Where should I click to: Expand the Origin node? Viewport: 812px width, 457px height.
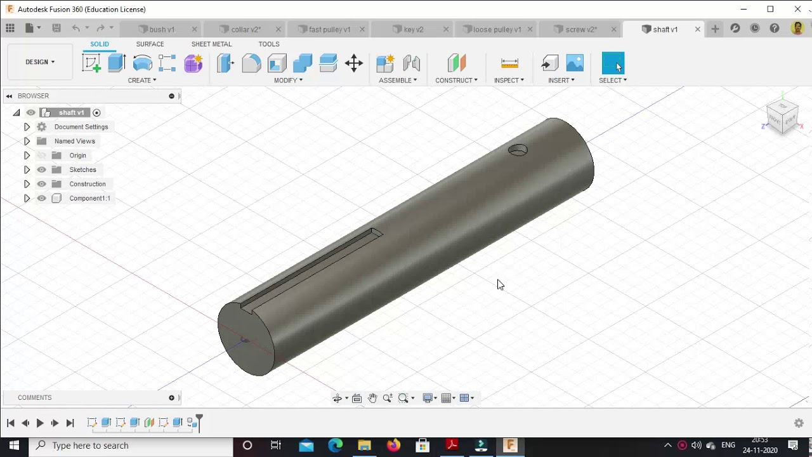click(x=27, y=156)
